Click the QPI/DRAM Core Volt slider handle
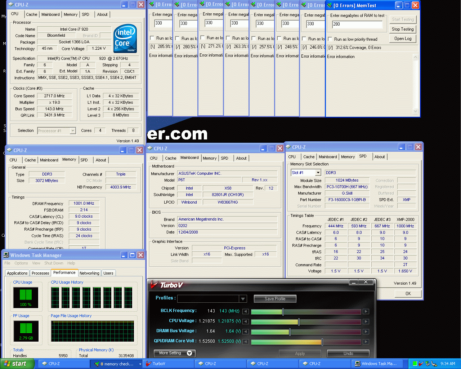This screenshot has width=461, height=369. 322,342
